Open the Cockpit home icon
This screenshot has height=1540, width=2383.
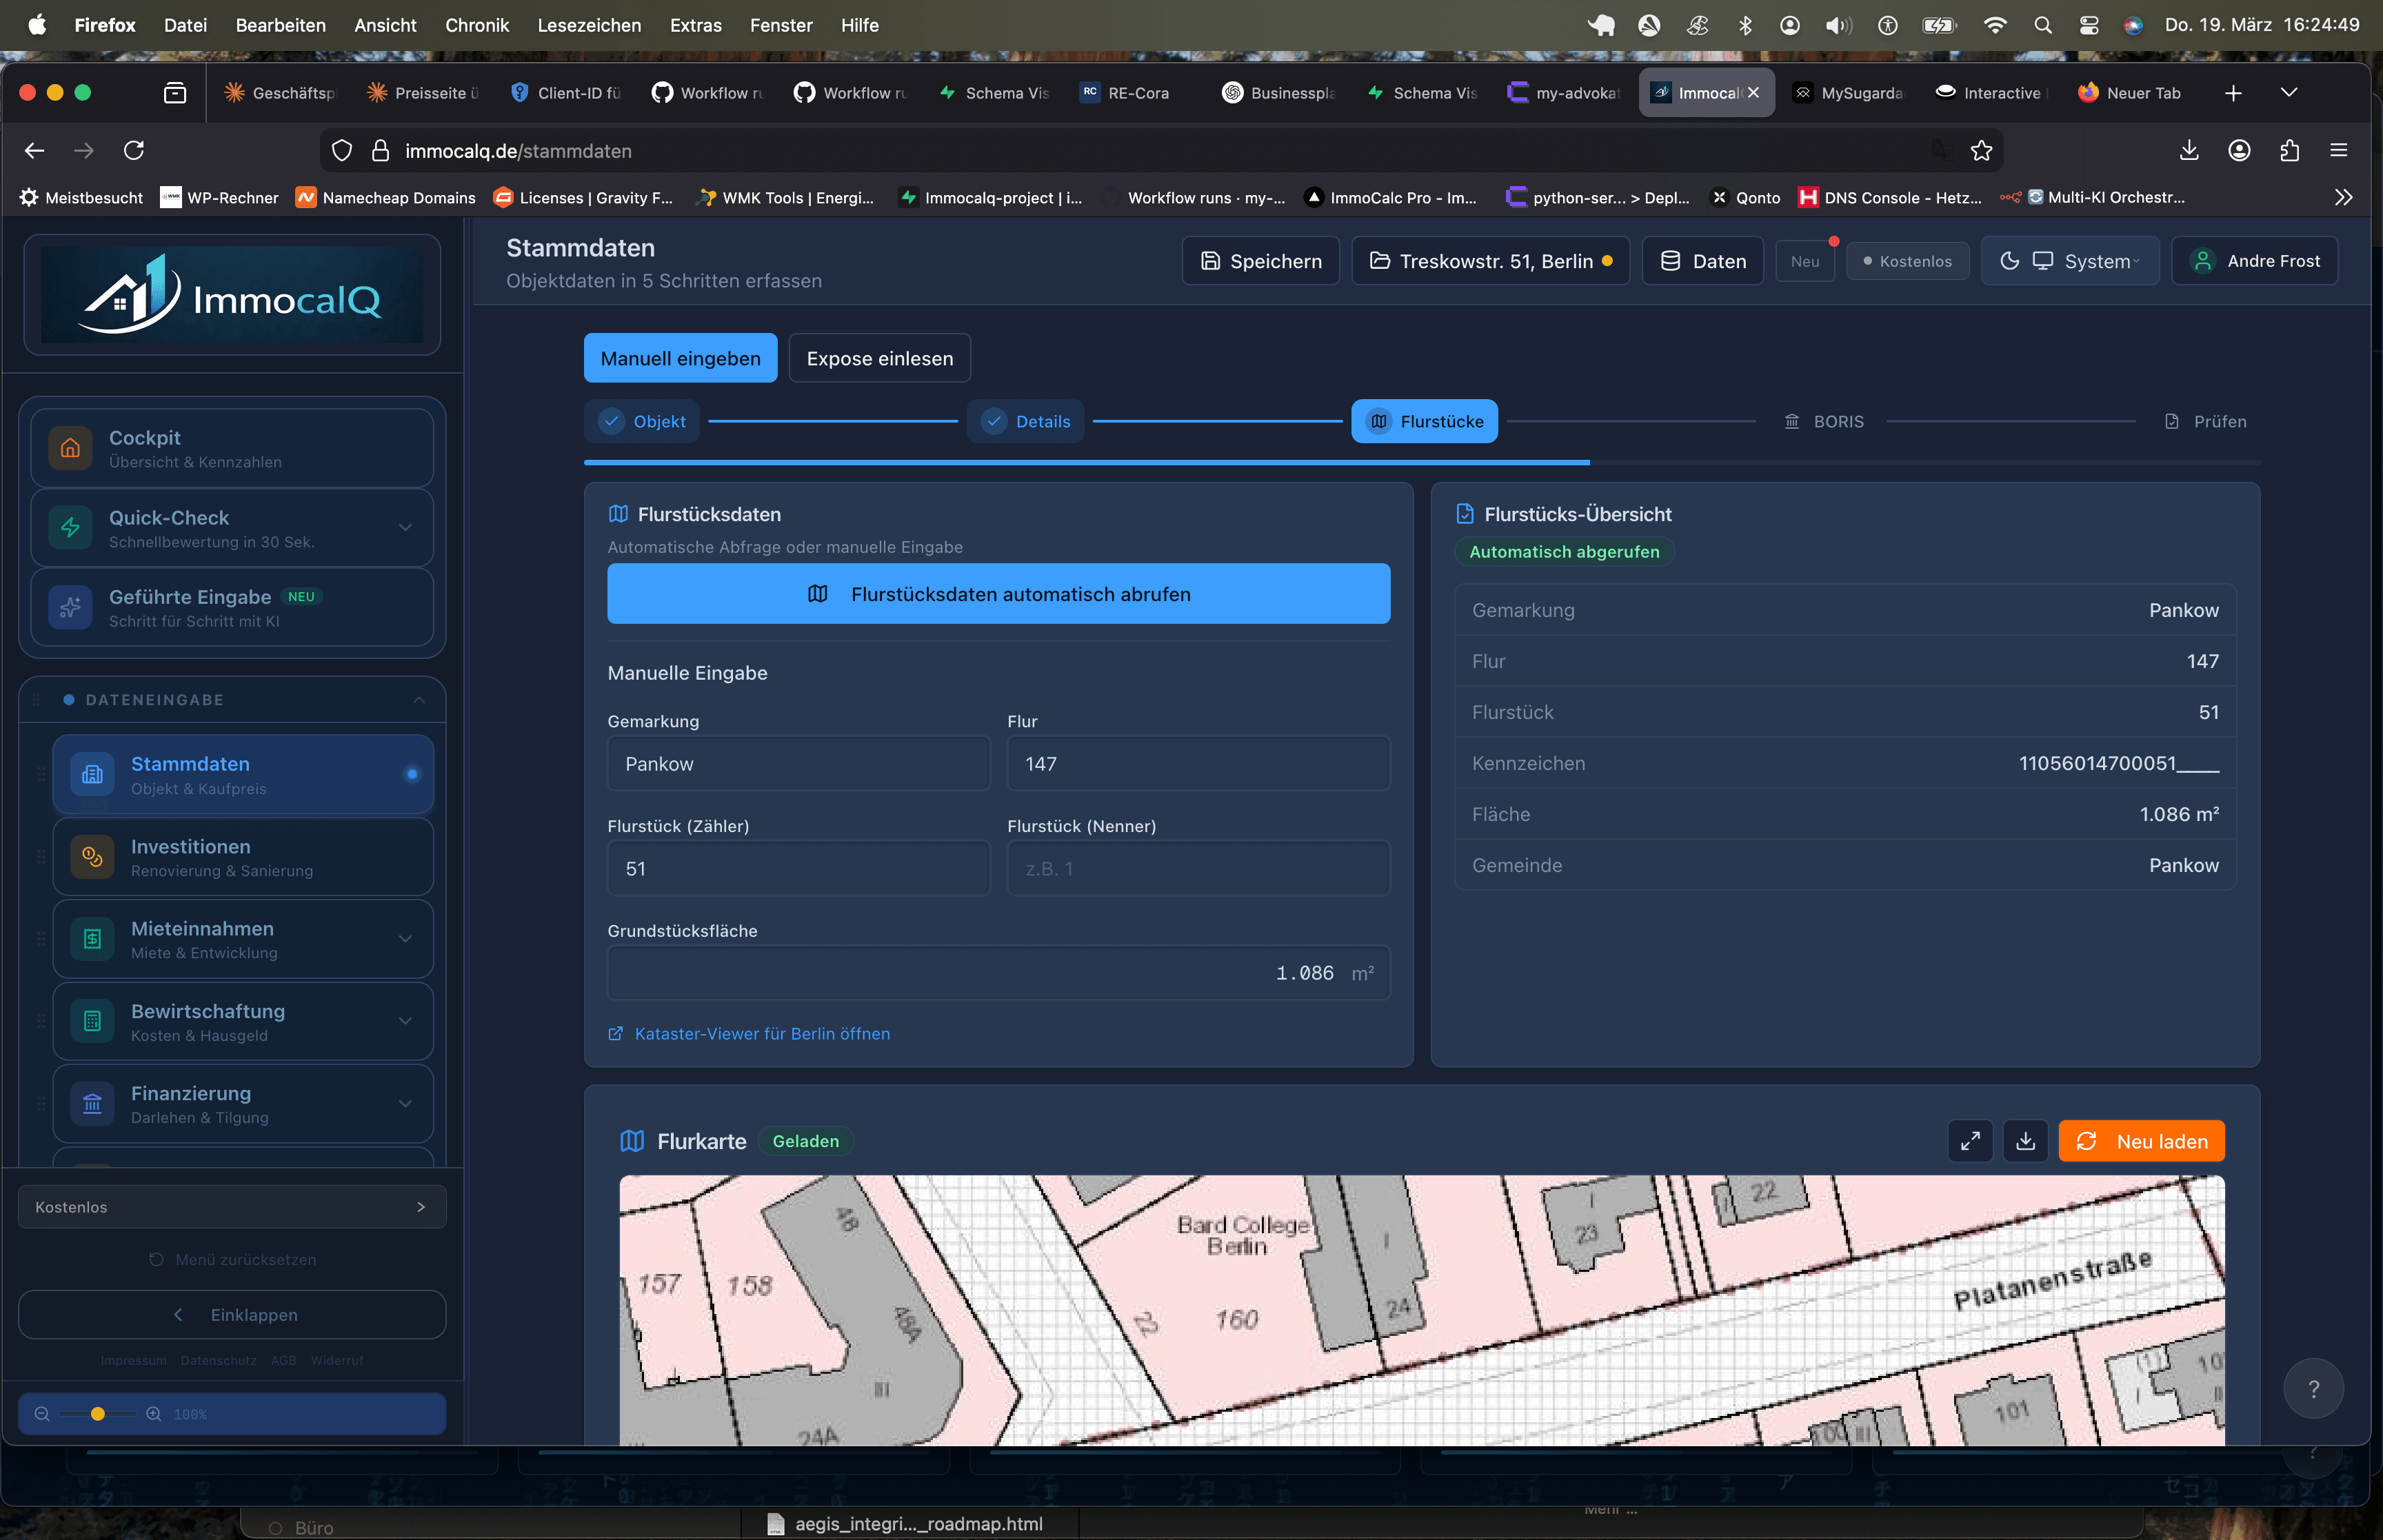(70, 448)
